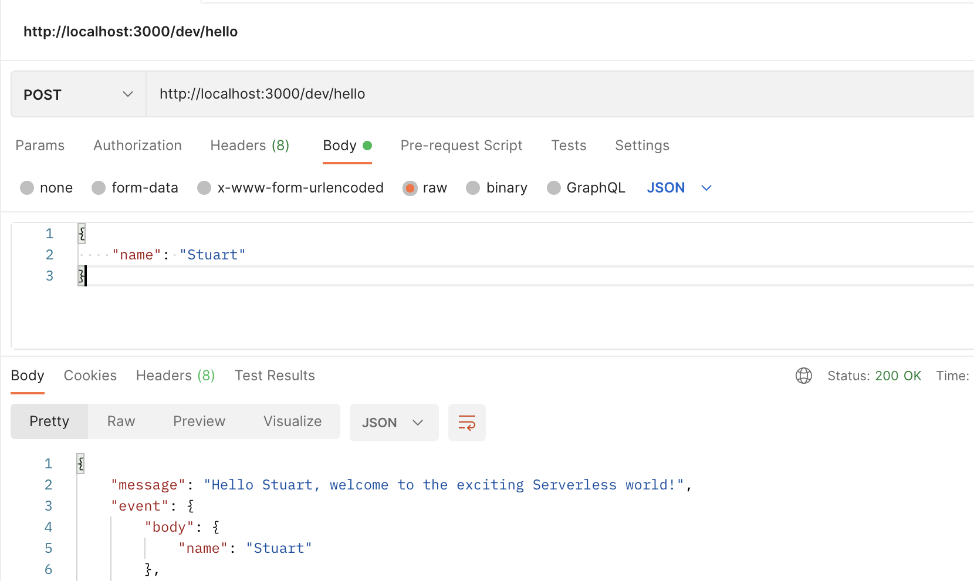Select the raw body type radio button

[x=410, y=188]
